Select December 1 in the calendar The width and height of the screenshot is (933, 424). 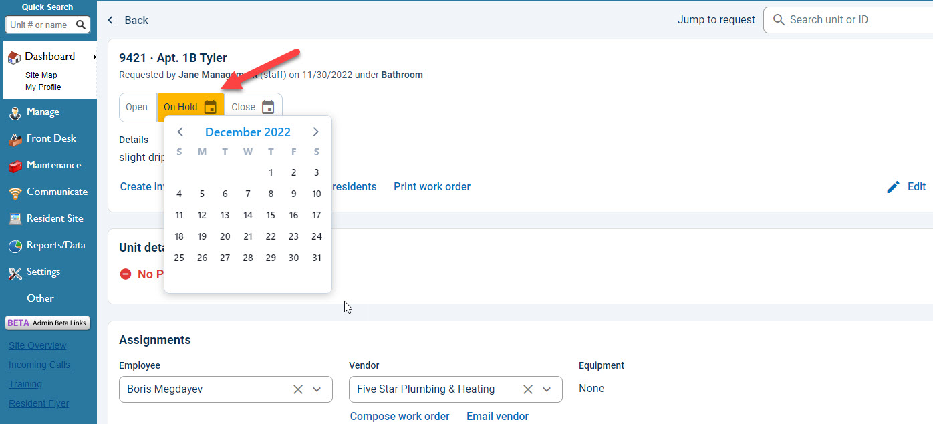271,172
